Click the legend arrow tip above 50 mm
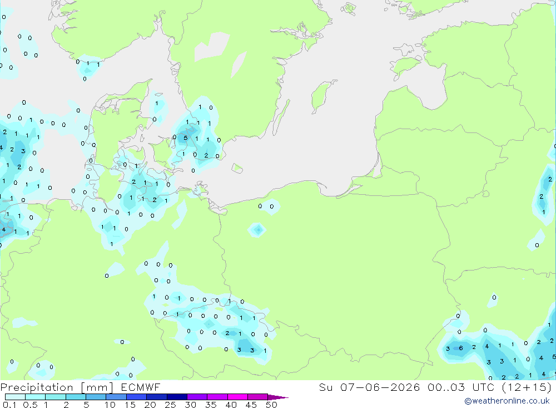The image size is (556, 408). [x=279, y=397]
